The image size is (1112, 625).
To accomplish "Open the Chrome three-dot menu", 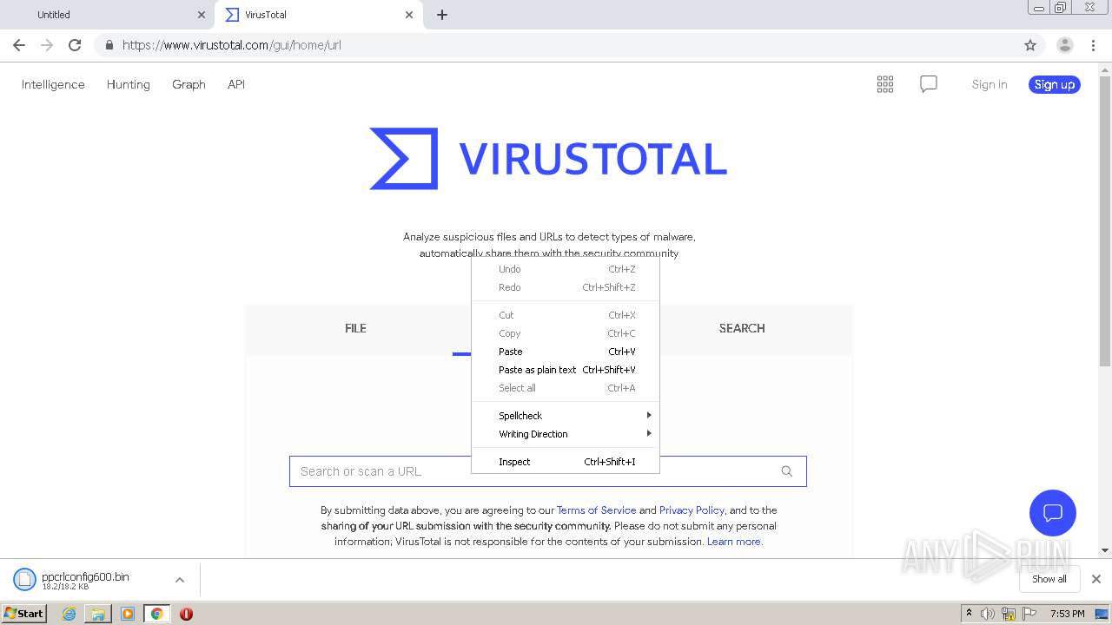I will pyautogui.click(x=1093, y=45).
